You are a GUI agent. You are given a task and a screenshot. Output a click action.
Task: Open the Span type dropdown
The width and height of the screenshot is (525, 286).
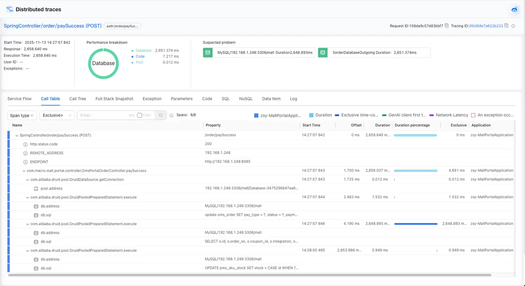pyautogui.click(x=22, y=115)
